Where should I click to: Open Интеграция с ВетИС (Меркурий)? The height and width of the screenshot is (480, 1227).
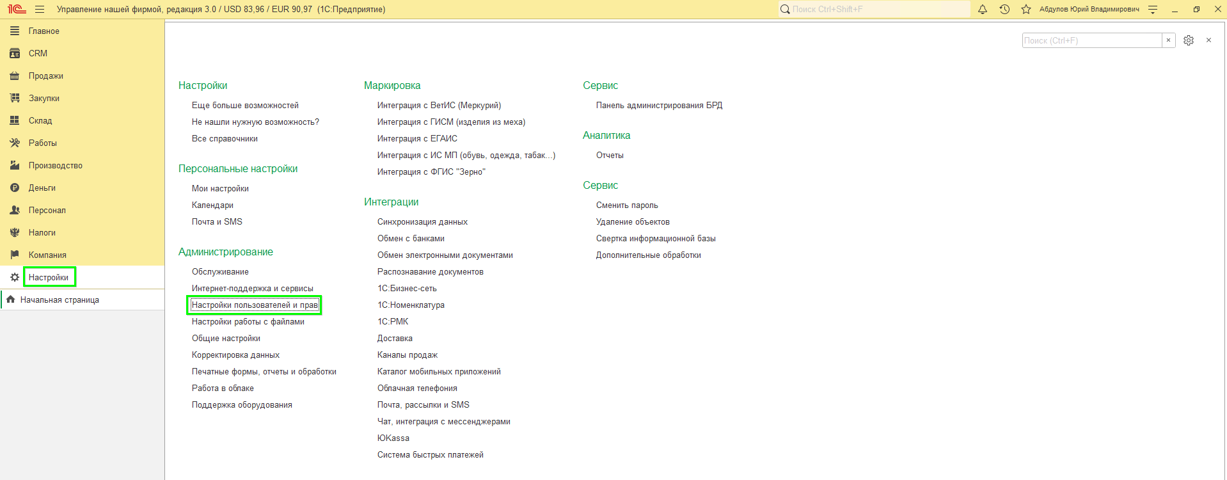point(439,105)
